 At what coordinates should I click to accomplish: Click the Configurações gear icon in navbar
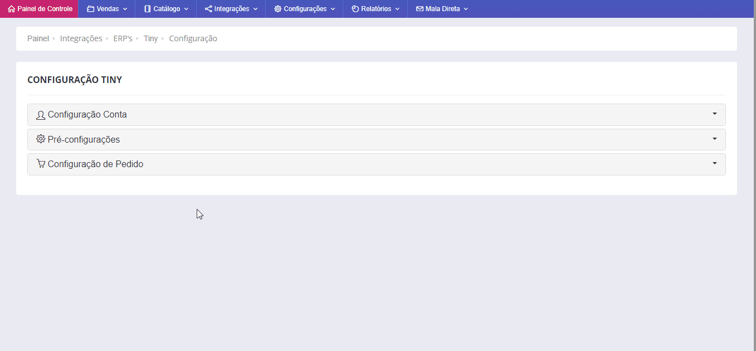pyautogui.click(x=277, y=9)
